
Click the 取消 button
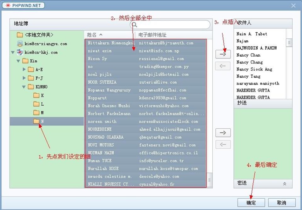click(282, 202)
